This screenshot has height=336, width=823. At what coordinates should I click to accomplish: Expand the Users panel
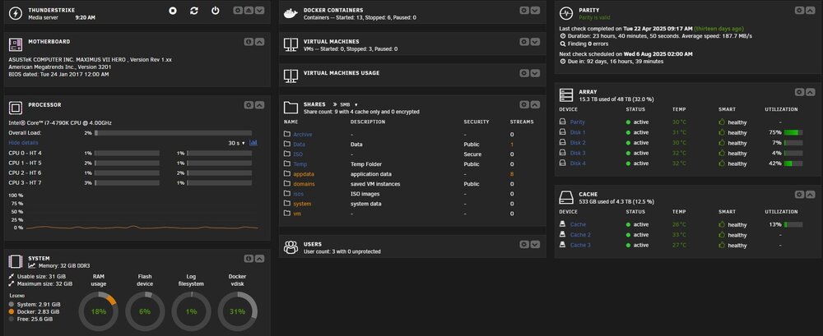click(535, 244)
